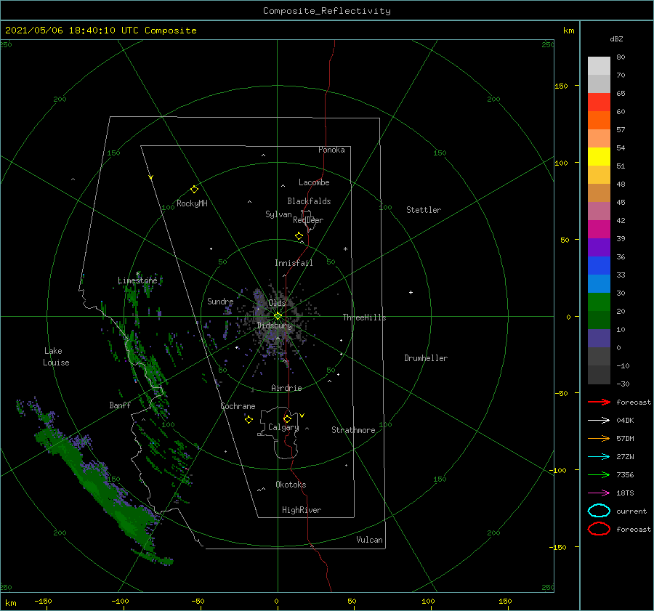Click the RockyMH town label

click(x=192, y=203)
